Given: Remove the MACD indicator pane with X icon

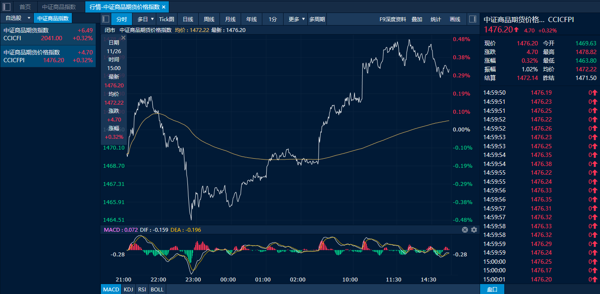Looking at the screenshot, I should pos(465,230).
